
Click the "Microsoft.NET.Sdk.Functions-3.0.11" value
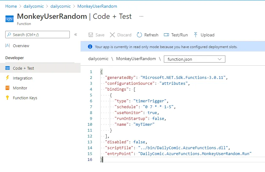click(x=183, y=78)
